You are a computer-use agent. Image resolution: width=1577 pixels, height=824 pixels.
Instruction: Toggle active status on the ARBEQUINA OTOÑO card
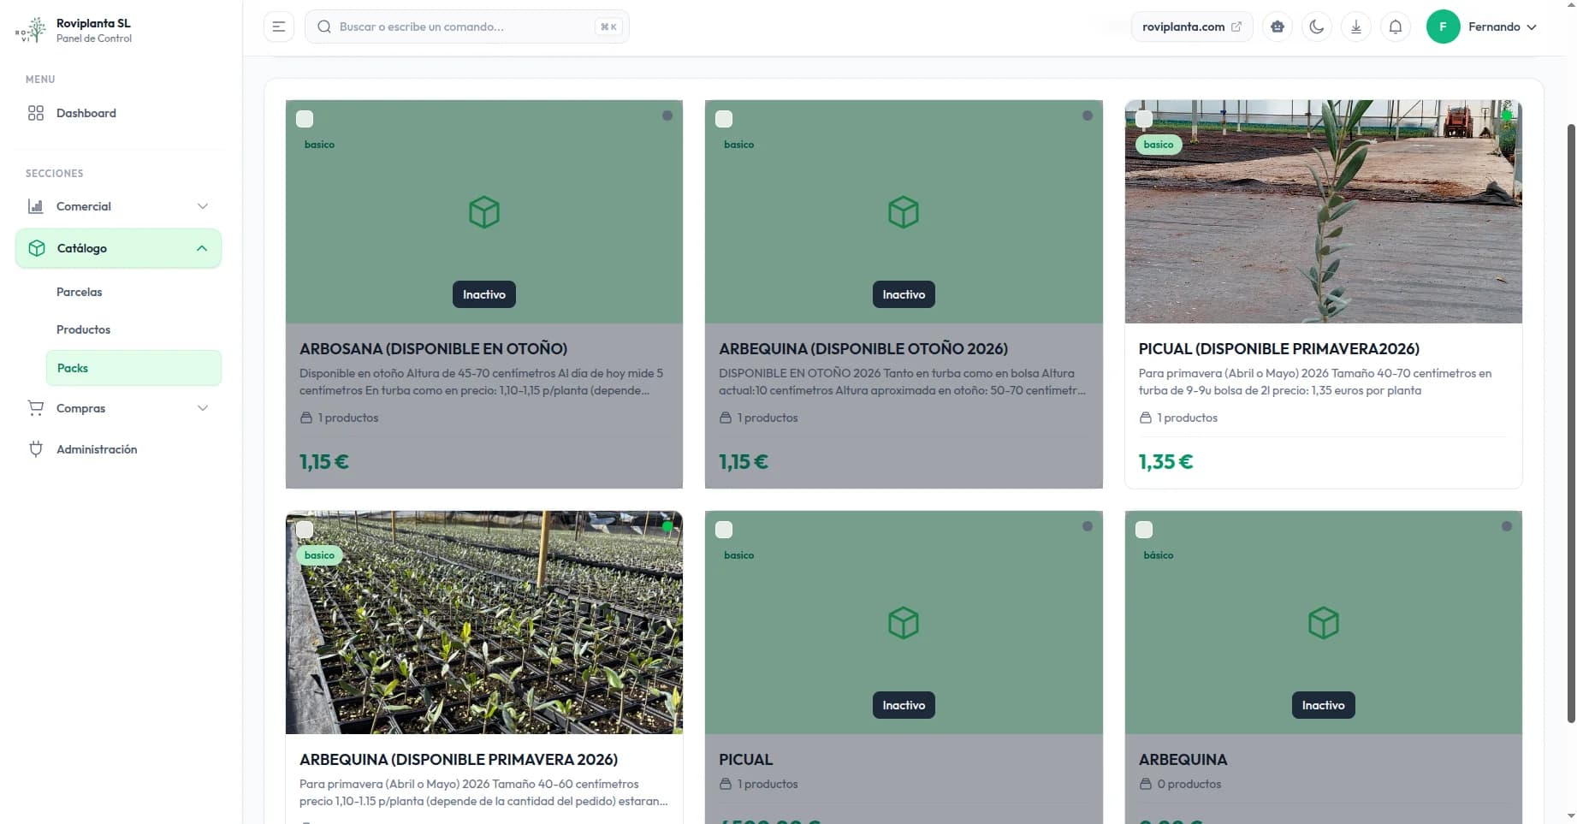pyautogui.click(x=1087, y=116)
